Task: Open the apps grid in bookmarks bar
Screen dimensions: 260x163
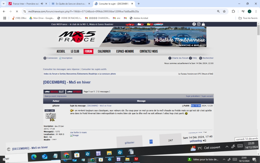Action: 5,18
